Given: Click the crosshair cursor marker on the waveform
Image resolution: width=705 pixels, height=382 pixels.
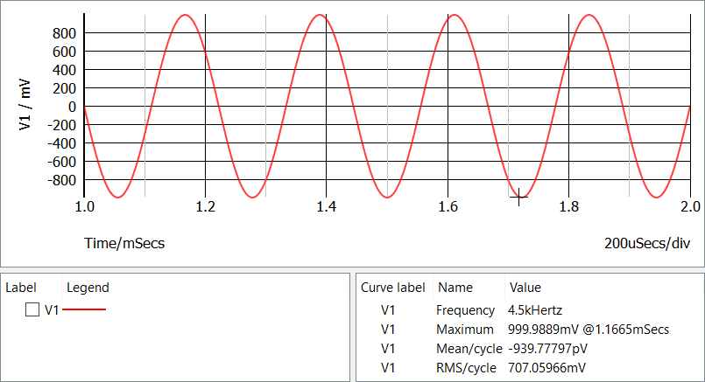Looking at the screenshot, I should (518, 197).
